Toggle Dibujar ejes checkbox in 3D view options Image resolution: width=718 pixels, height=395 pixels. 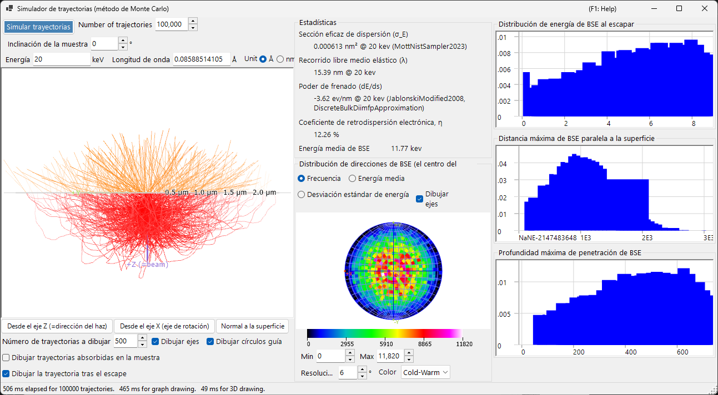155,342
